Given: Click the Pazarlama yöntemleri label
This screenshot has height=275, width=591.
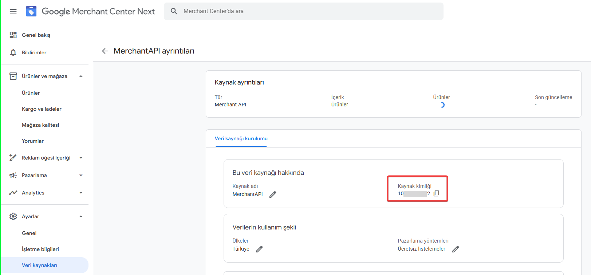Looking at the screenshot, I should tap(423, 241).
